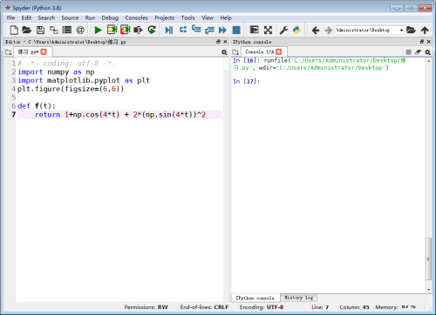Open working directory path dropdown

pyautogui.click(x=401, y=30)
